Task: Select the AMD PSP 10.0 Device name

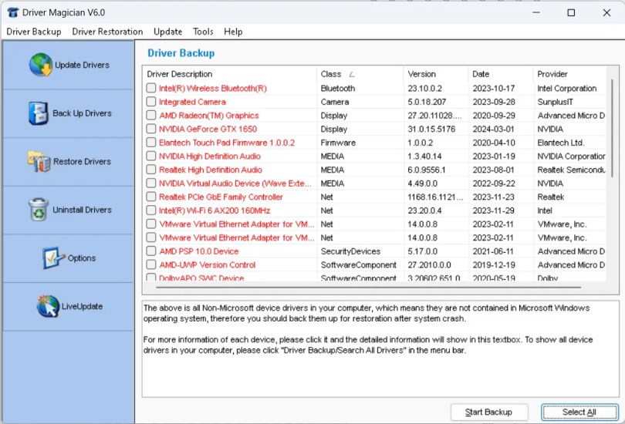Action: [198, 251]
